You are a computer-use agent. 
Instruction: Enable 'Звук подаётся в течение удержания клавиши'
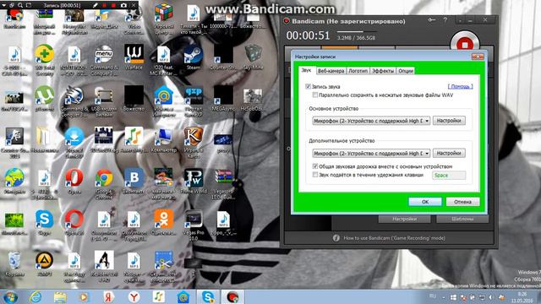point(315,175)
